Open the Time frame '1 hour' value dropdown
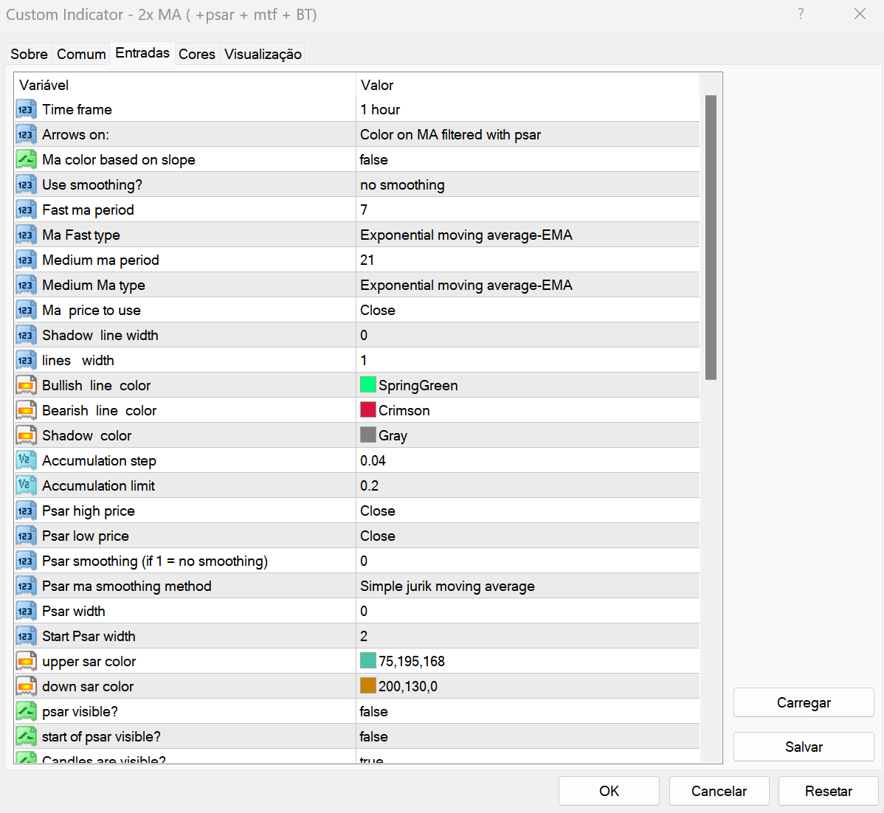 point(528,110)
